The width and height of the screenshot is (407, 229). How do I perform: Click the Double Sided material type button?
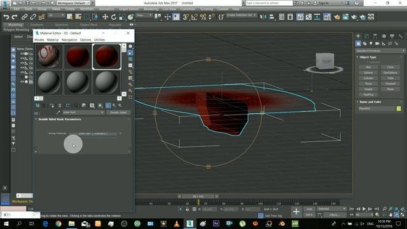click(x=118, y=113)
